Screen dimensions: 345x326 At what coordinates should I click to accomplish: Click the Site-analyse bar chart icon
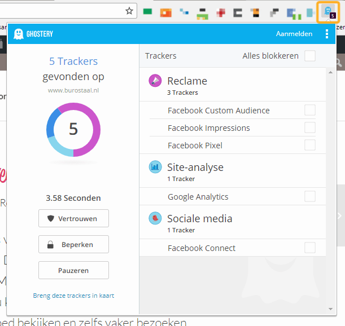coord(155,167)
